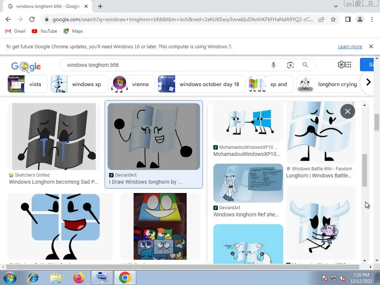Open a new tab
The image size is (380, 285).
[x=100, y=6]
